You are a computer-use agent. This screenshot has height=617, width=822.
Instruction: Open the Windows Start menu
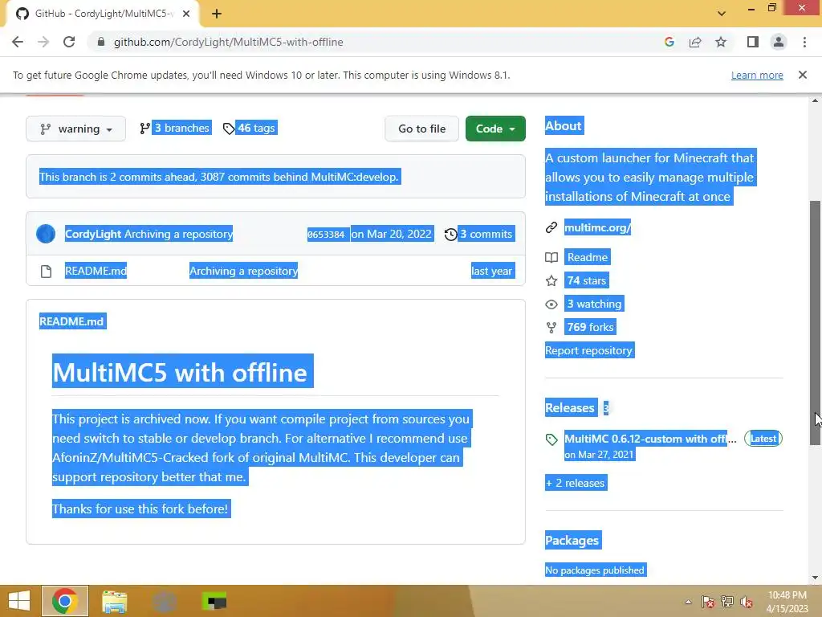coord(19,601)
